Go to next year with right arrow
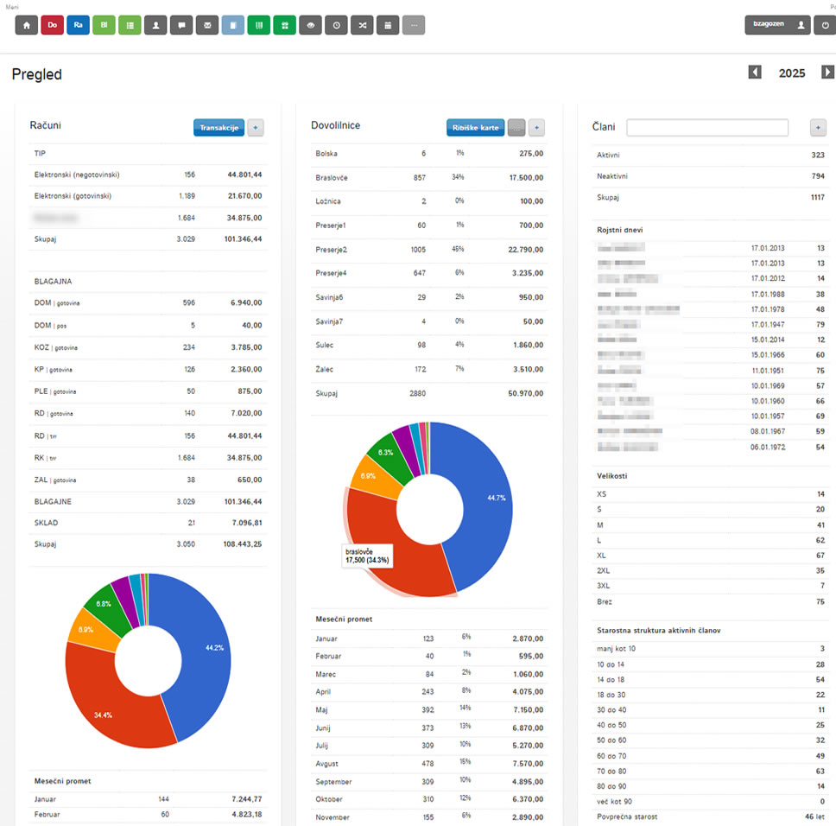 coord(827,73)
